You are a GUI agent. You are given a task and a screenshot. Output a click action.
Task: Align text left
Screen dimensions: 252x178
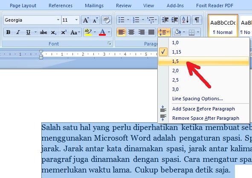(x=122, y=32)
